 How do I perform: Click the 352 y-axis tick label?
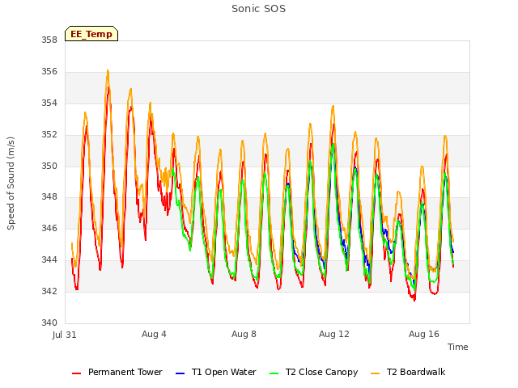click(x=49, y=135)
